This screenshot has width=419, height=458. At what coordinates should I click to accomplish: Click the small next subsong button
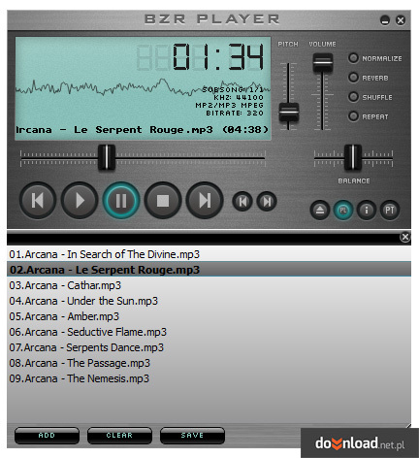pyautogui.click(x=267, y=202)
